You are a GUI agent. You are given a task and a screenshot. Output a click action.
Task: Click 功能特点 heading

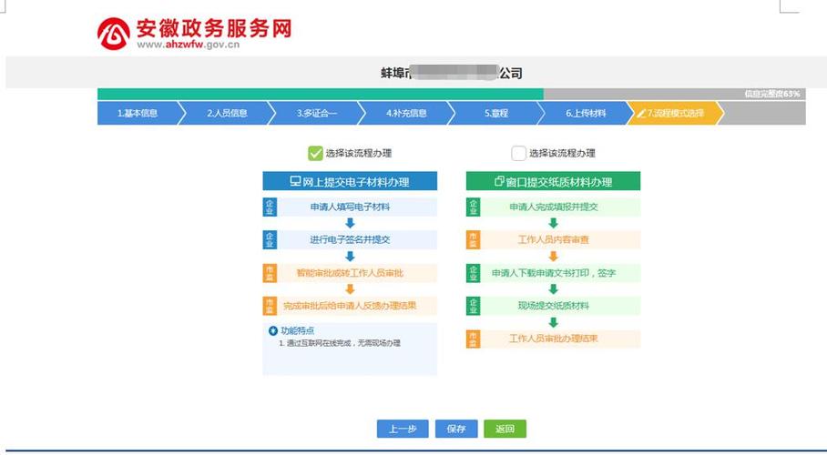click(x=298, y=330)
